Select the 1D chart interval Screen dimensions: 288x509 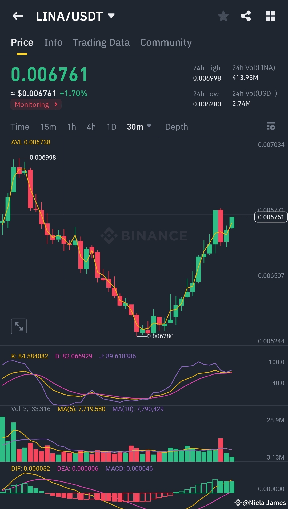pyautogui.click(x=111, y=127)
